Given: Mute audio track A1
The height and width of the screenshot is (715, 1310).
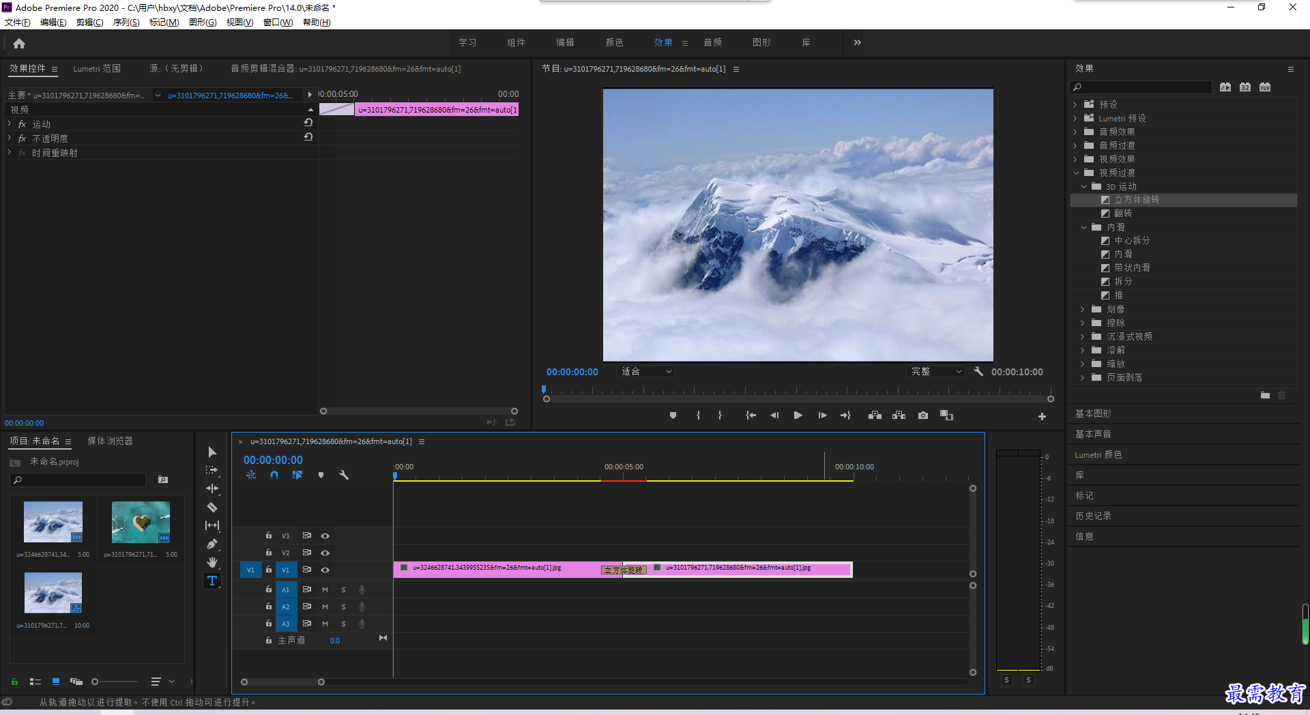Looking at the screenshot, I should click(325, 589).
